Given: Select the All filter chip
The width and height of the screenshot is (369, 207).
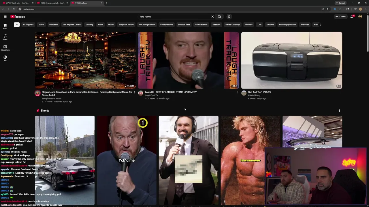Looking at the screenshot, I should 17,24.
